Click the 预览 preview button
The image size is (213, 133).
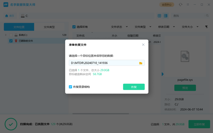(x=185, y=88)
